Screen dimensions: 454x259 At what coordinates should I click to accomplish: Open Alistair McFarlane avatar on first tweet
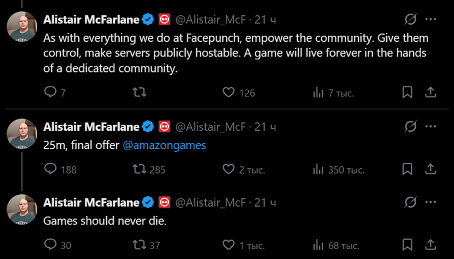[22, 26]
